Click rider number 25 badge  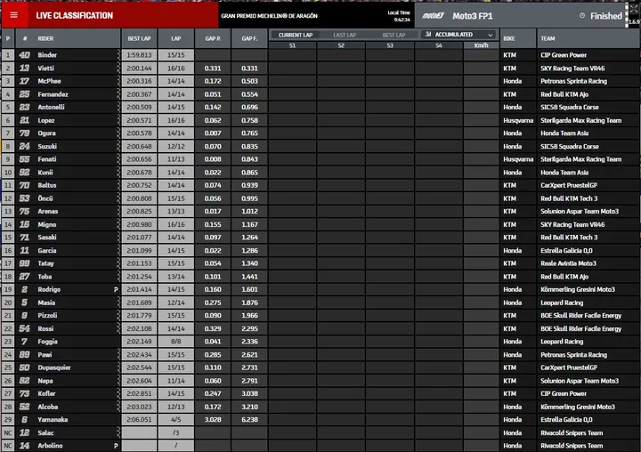pos(24,94)
